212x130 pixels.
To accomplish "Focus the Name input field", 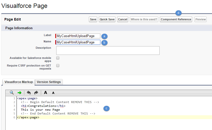I will (78, 42).
